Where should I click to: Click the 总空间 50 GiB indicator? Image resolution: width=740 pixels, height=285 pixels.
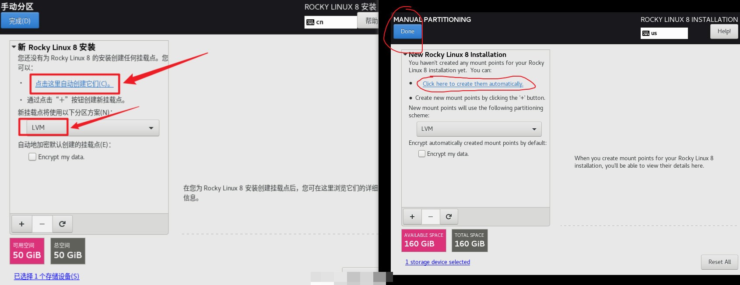click(68, 251)
